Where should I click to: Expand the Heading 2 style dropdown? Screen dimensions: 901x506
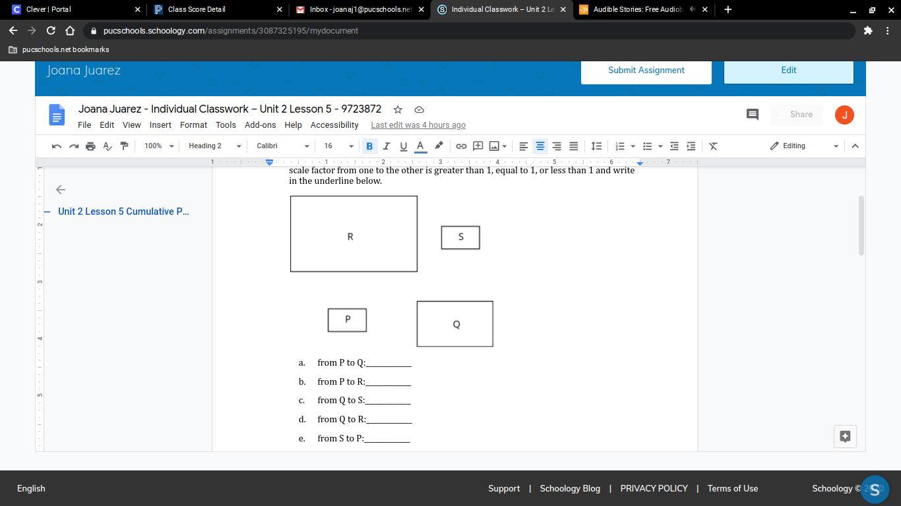pos(214,146)
